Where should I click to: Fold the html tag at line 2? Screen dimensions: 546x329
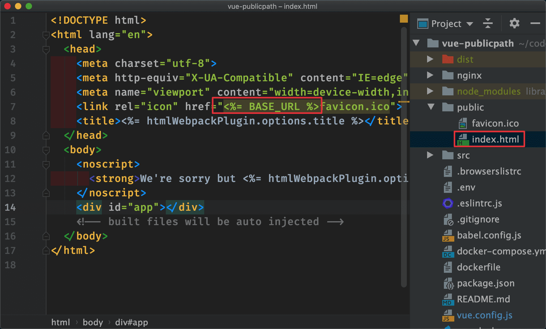click(46, 35)
